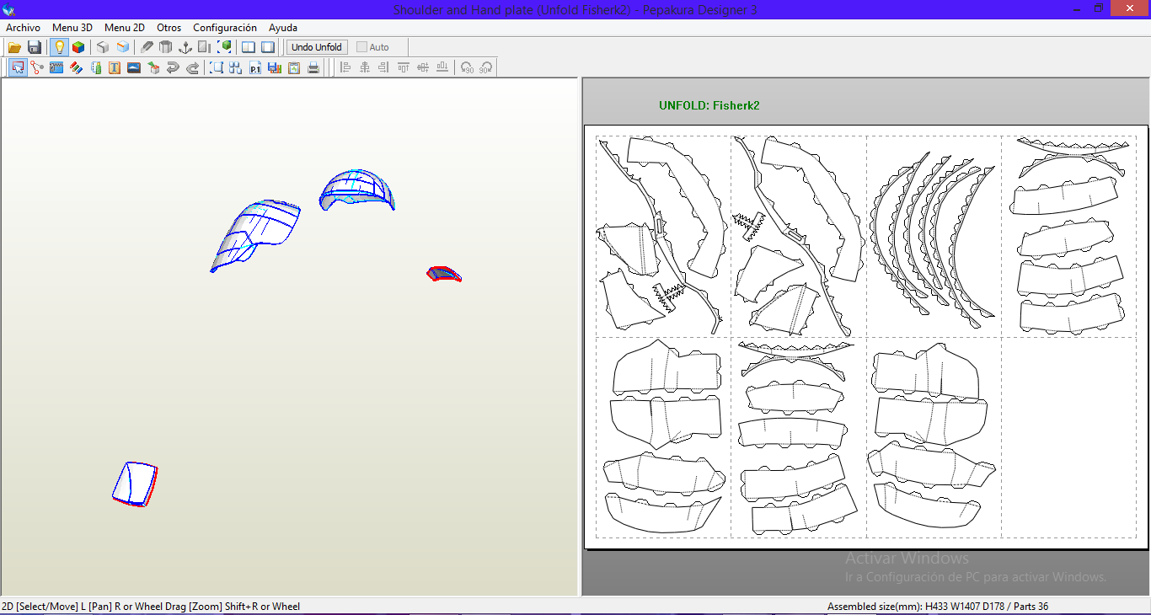Click the green figure icon in second toolbar
This screenshot has height=615, width=1151.
click(x=95, y=67)
